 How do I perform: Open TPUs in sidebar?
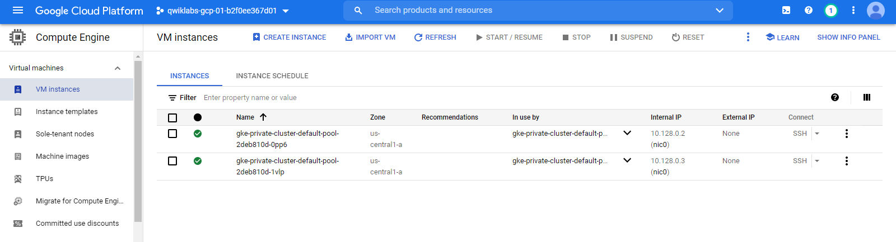click(67, 179)
